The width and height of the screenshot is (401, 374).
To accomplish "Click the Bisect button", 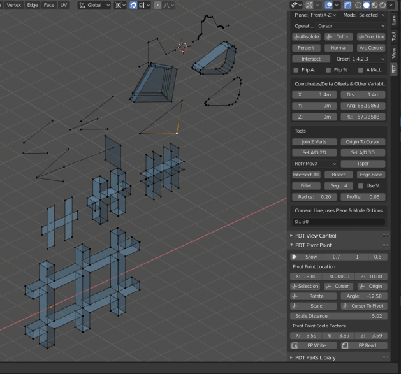I will (x=339, y=175).
